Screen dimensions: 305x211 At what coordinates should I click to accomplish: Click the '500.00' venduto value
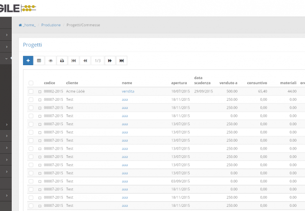232,91
